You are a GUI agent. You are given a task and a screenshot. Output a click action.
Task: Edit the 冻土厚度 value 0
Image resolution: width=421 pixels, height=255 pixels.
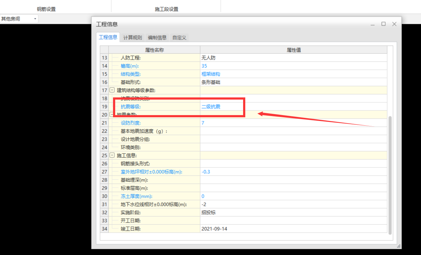tap(294, 196)
